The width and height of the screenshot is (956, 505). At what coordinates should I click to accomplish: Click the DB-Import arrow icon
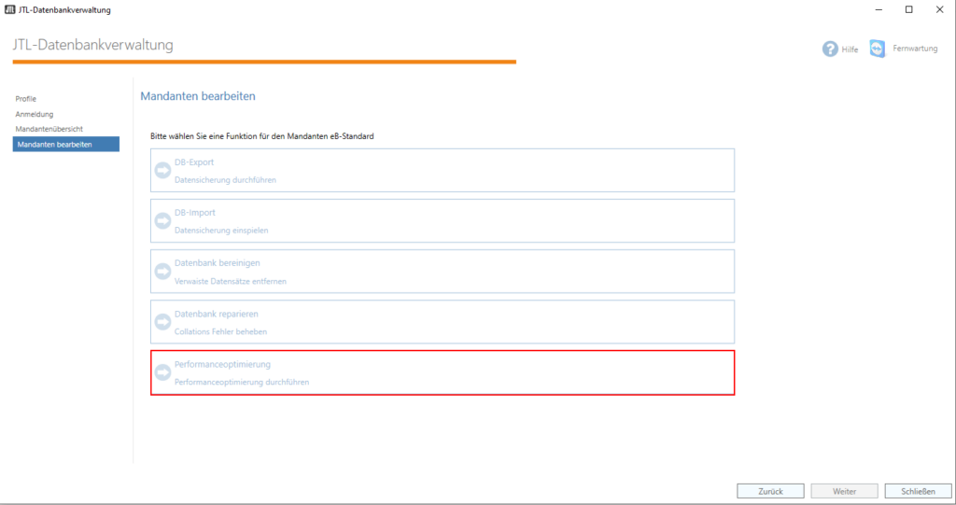point(162,221)
